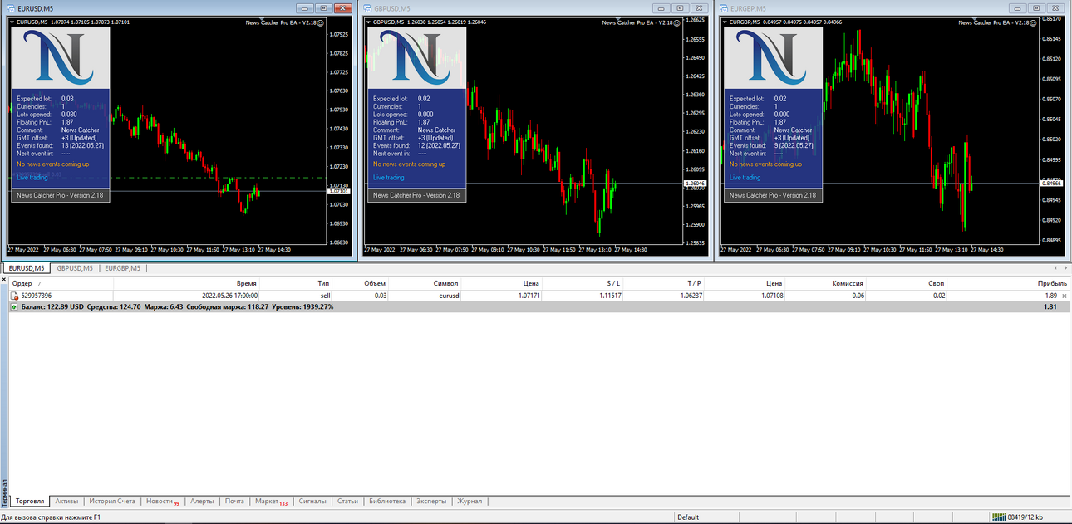Sort orders by the Объем column header

360,283
